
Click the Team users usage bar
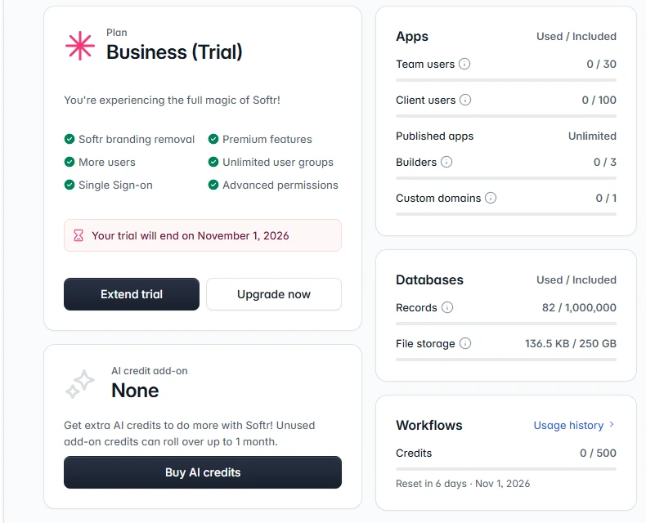(x=506, y=80)
